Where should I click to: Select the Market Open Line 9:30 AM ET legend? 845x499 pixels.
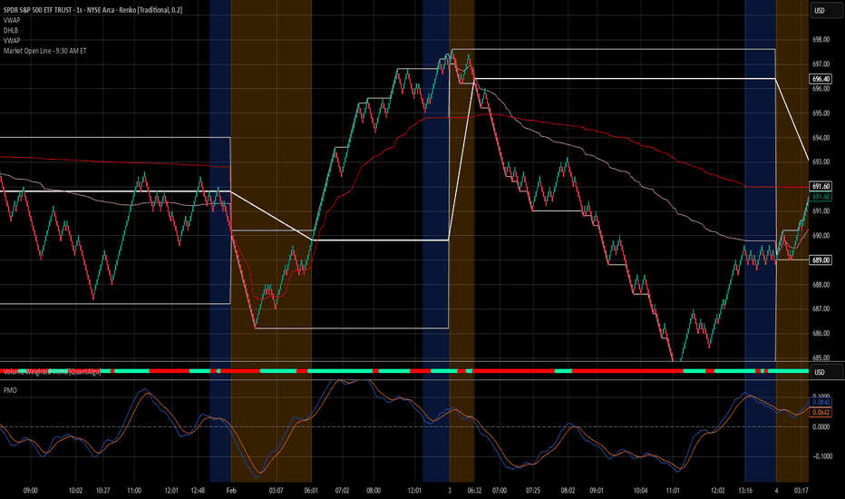click(x=44, y=51)
